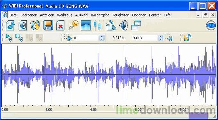Click the selection start marker icon
218x120 pixels.
(68, 38)
